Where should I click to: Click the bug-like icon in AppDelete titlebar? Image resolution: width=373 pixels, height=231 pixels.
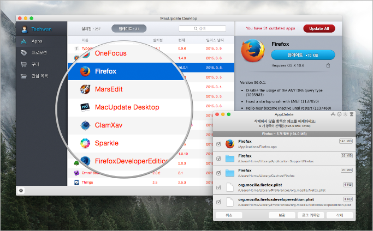click(345, 114)
